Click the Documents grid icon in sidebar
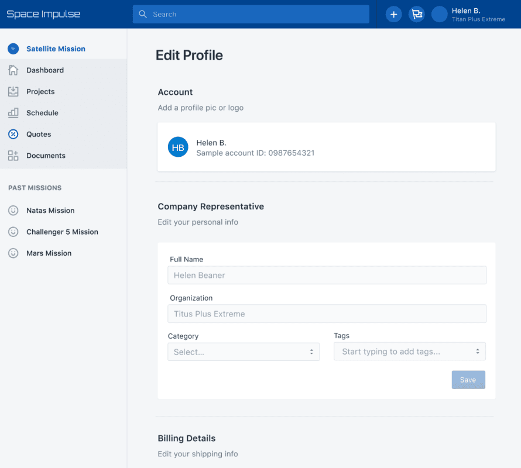 click(x=13, y=156)
